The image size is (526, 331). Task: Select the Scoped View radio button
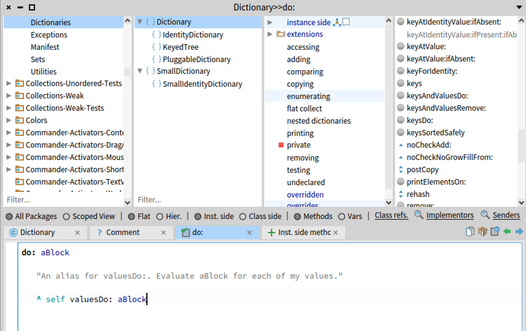point(66,217)
